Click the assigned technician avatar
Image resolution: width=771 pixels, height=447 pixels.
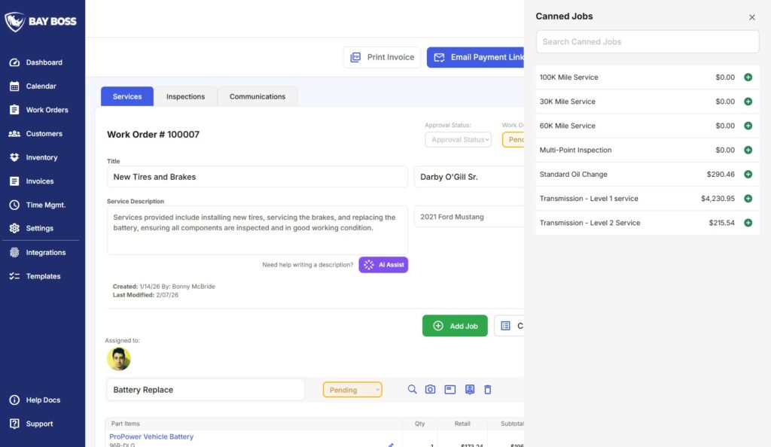click(x=119, y=359)
